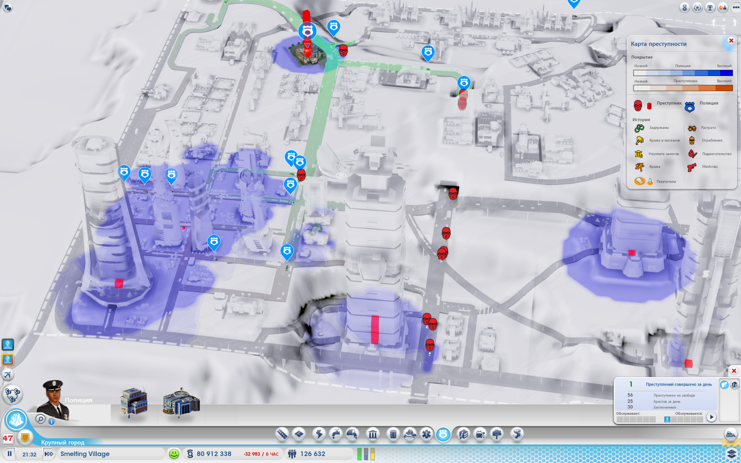This screenshot has height=463, width=741.
Task: Select the active Police badge menu
Action: tap(443, 434)
